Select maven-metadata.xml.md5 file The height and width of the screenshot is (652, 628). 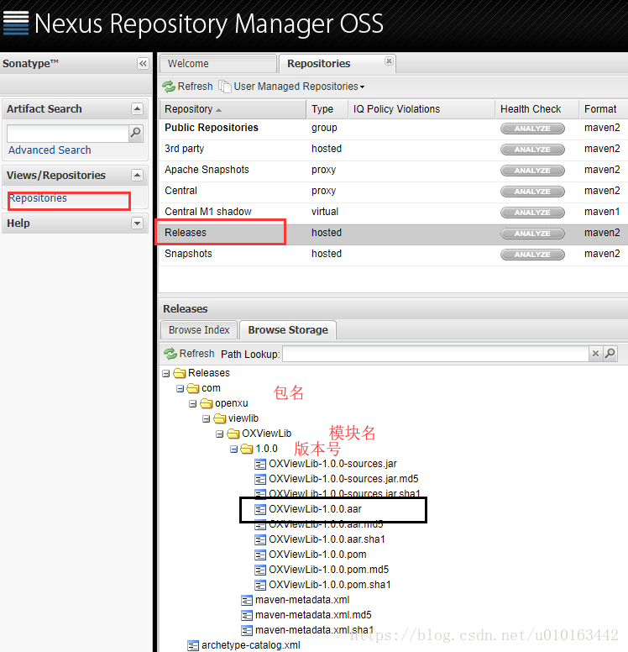(x=313, y=615)
